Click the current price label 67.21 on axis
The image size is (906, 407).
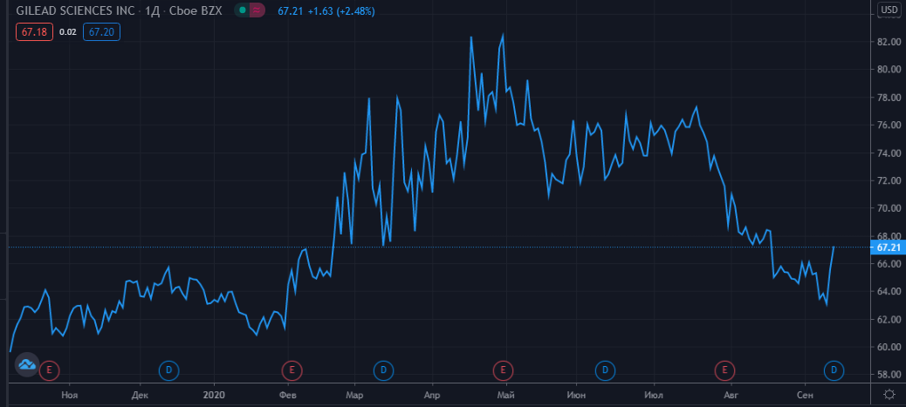tap(888, 248)
